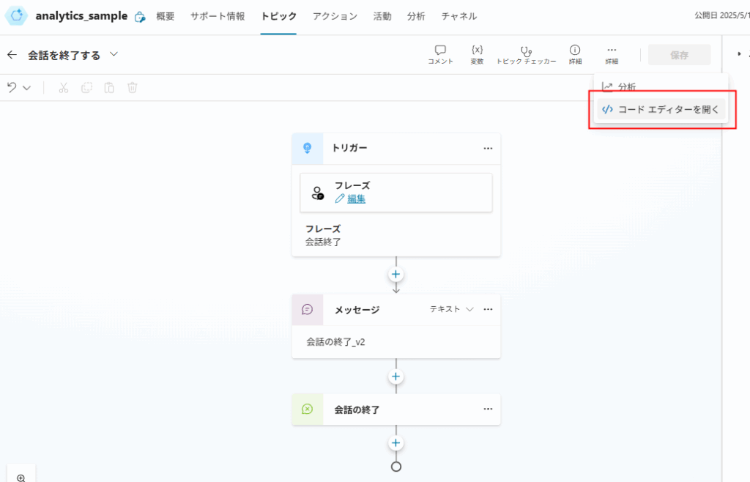Add node below the 会話の終了 card
The image size is (750, 482).
396,442
